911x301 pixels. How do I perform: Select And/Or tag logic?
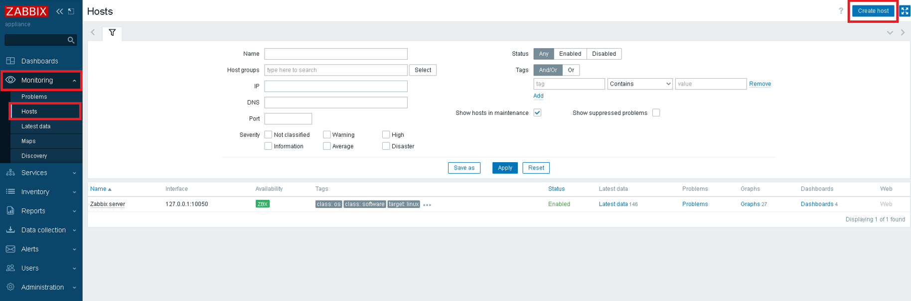pyautogui.click(x=548, y=70)
